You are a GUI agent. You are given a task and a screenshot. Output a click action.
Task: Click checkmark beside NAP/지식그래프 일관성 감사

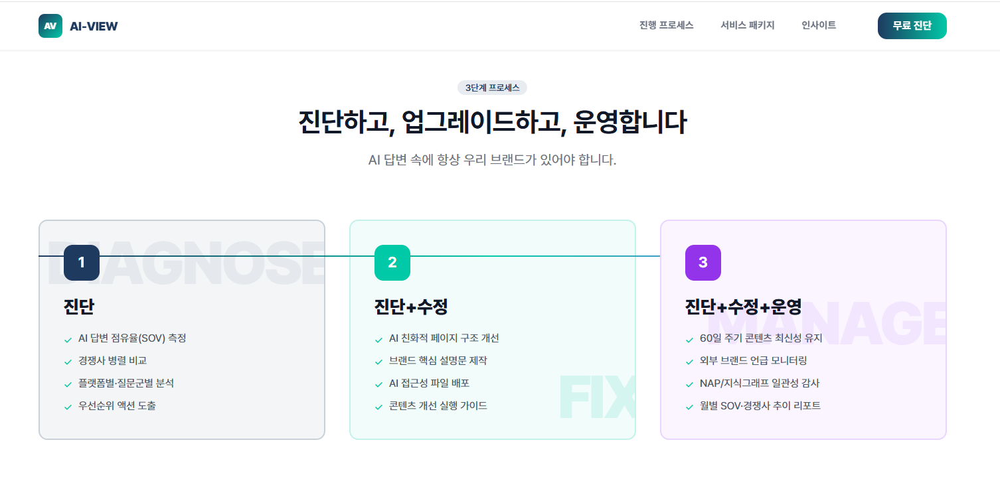tap(689, 385)
